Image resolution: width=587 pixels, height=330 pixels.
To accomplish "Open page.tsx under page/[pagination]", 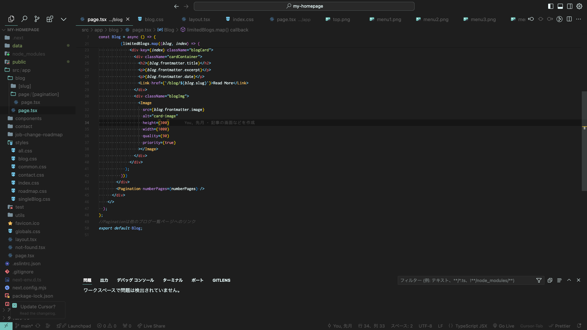I will point(31,102).
